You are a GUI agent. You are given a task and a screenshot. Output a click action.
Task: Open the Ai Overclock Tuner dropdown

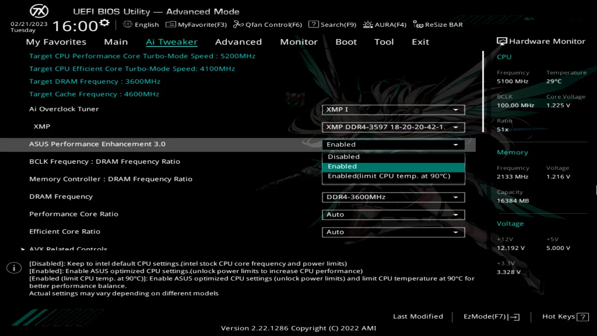[x=393, y=110]
